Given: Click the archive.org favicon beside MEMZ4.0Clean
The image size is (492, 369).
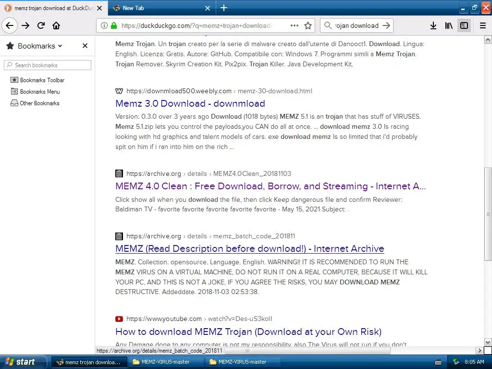Looking at the screenshot, I should click(119, 173).
